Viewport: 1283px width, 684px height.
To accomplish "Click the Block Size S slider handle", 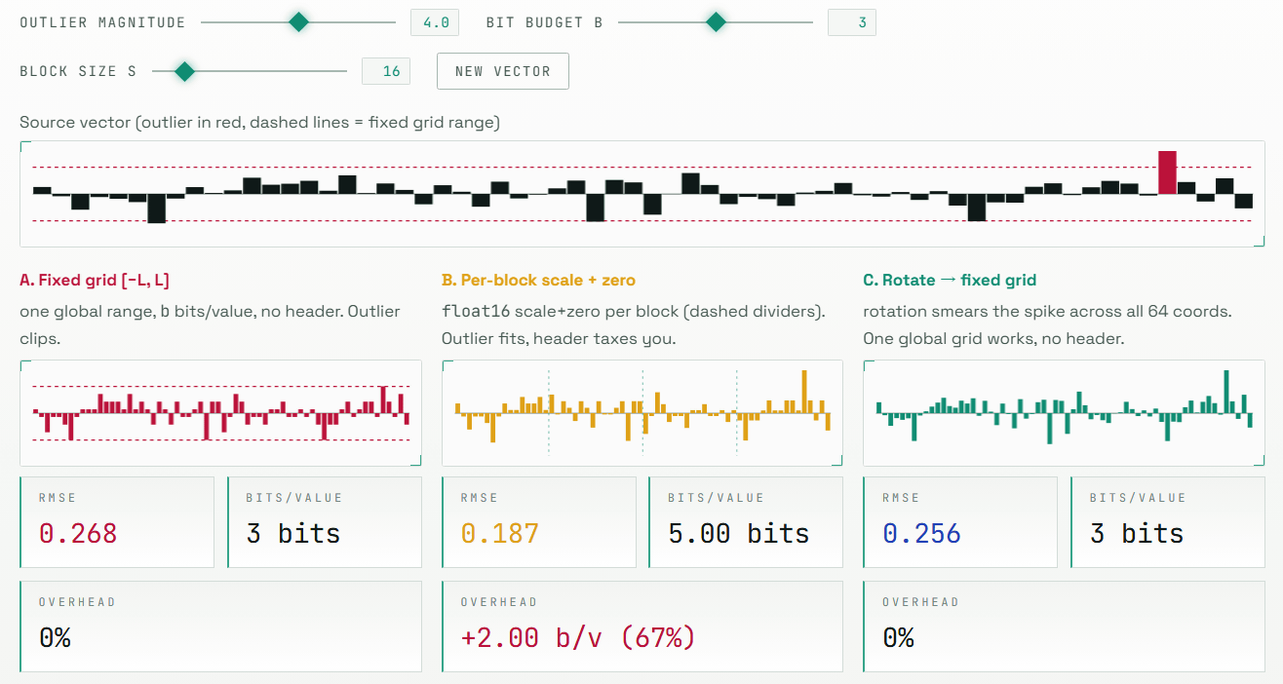I will coord(183,71).
